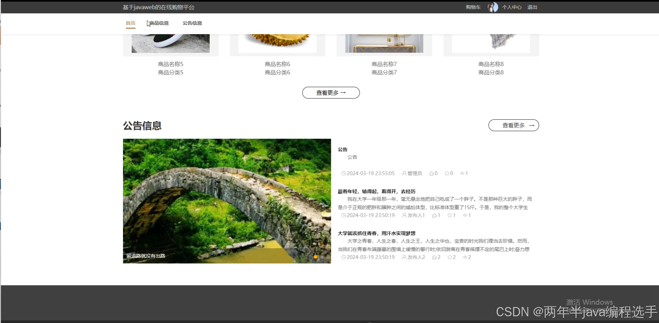Screen dimensions: 659x323
Task: Go to 个人中心
Action: click(512, 7)
